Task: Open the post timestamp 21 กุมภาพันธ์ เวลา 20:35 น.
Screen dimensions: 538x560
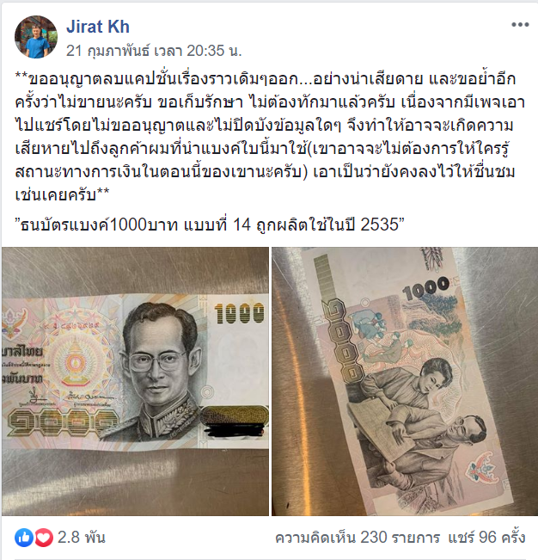Action: pos(154,51)
